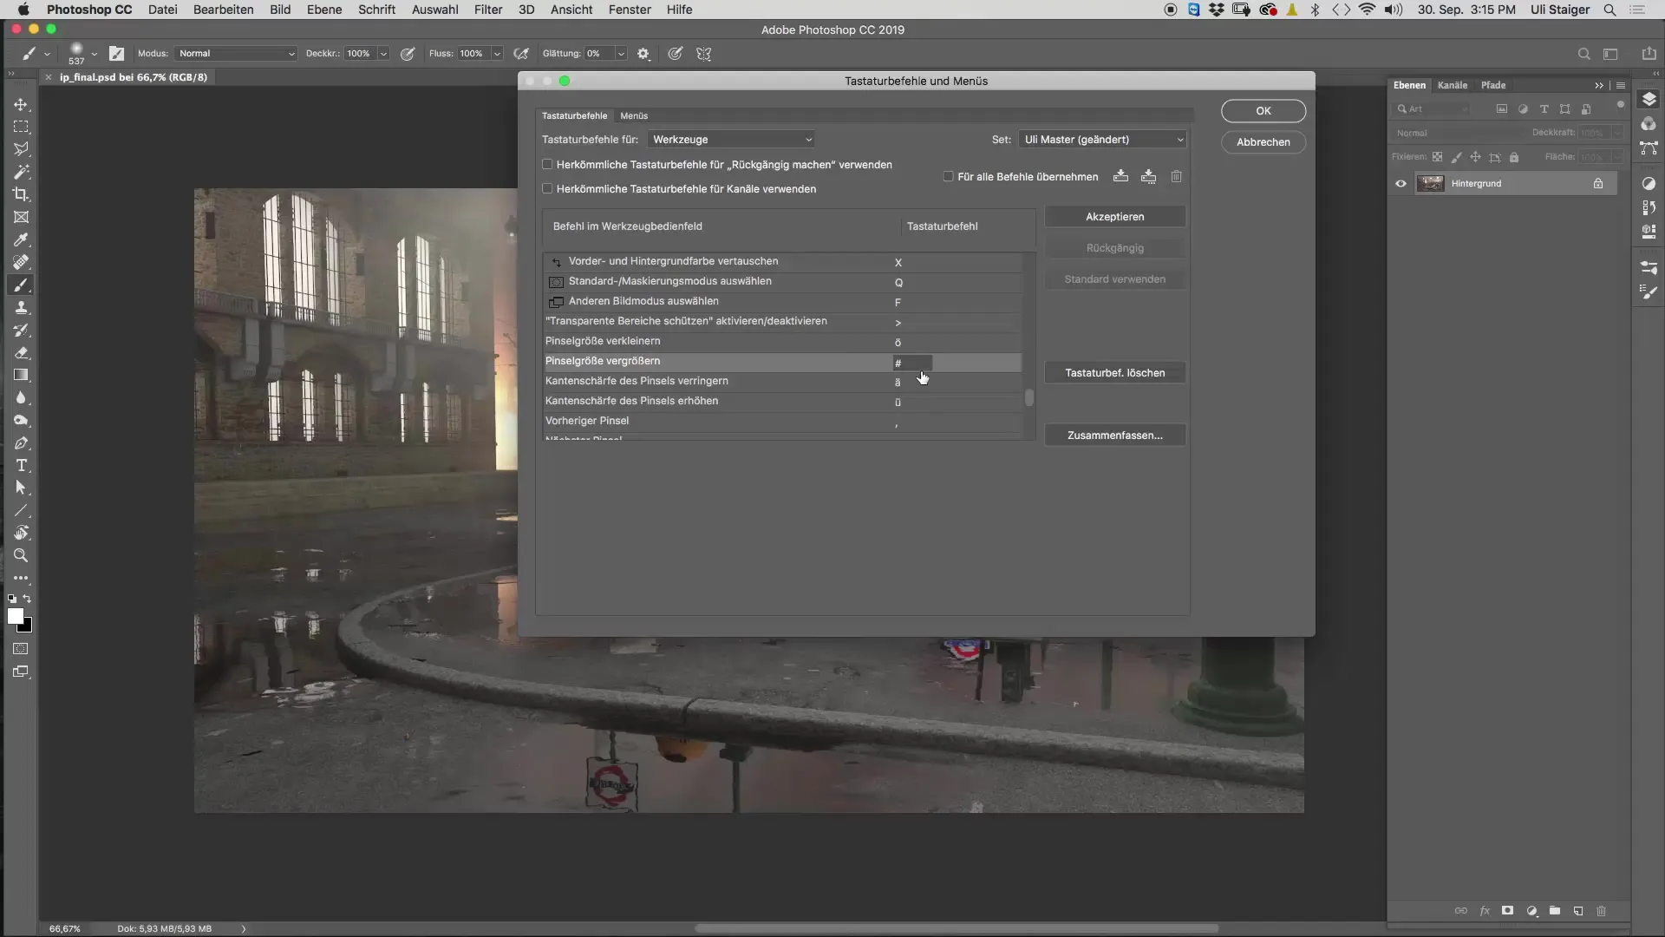Select the History Brush tool
Image resolution: width=1665 pixels, height=937 pixels.
(21, 330)
